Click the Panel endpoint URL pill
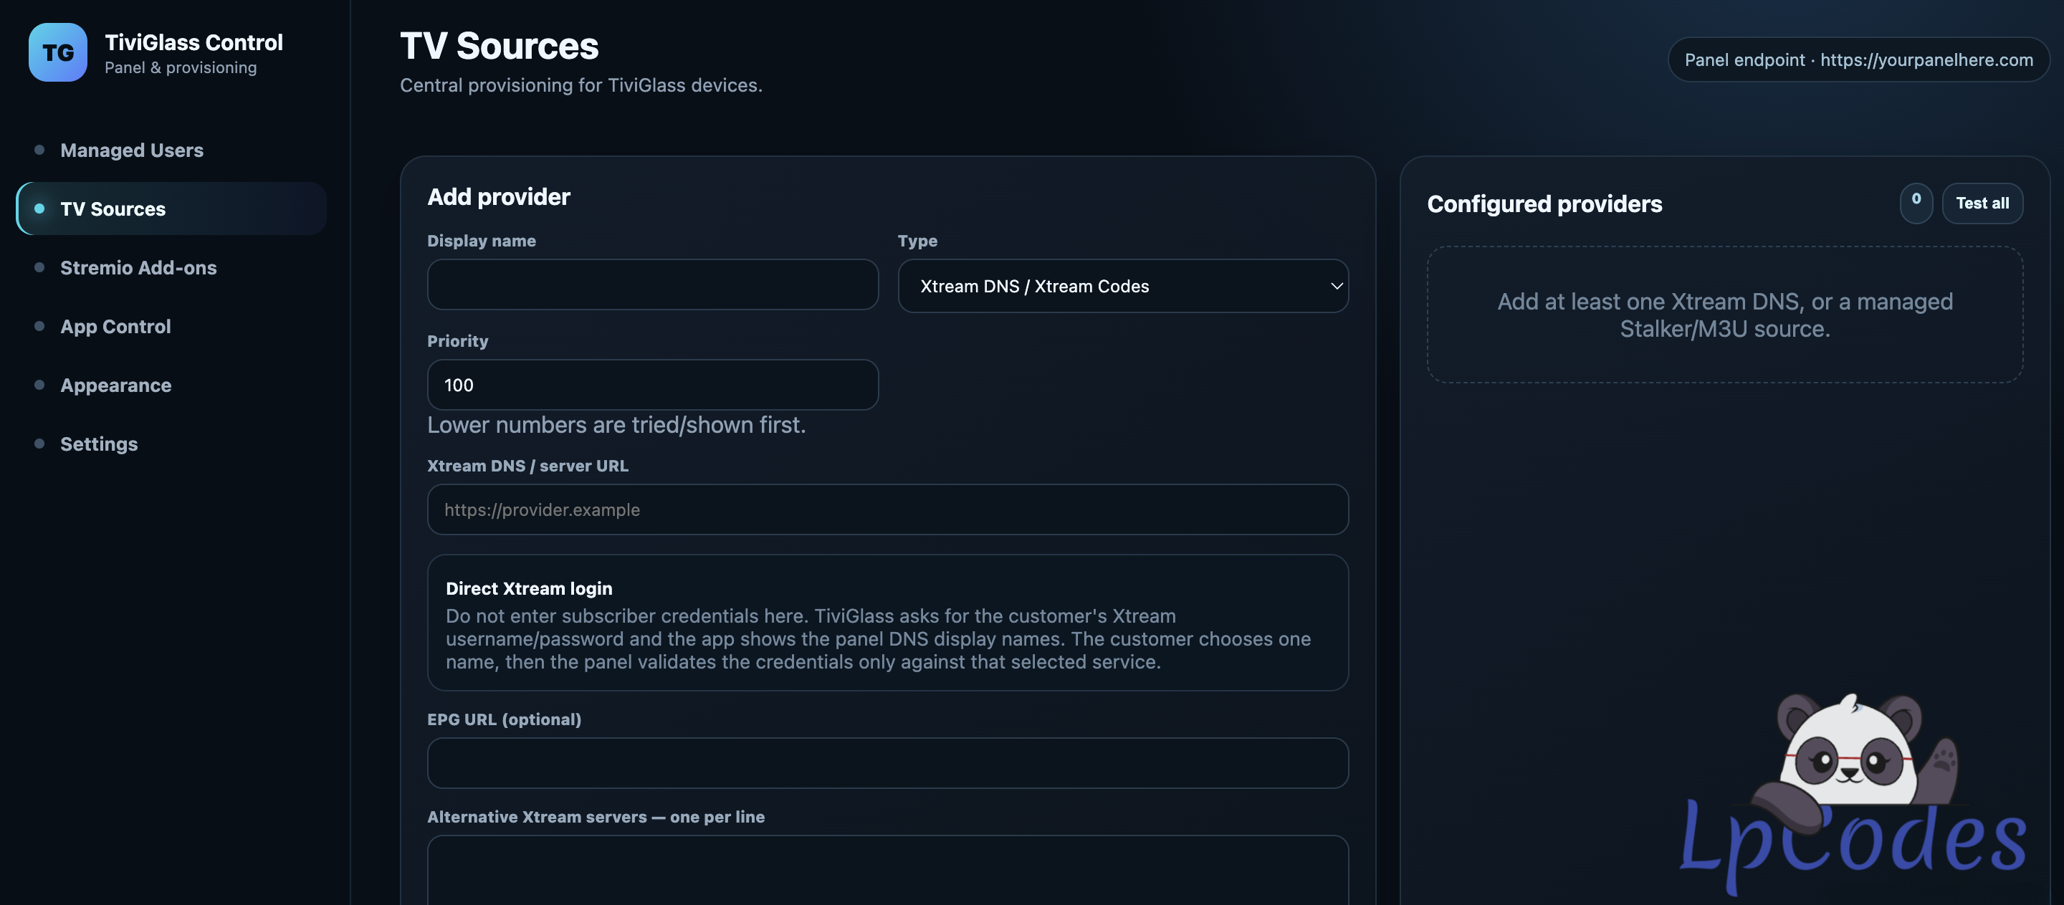Screen dimensions: 2064x905 click(1859, 60)
